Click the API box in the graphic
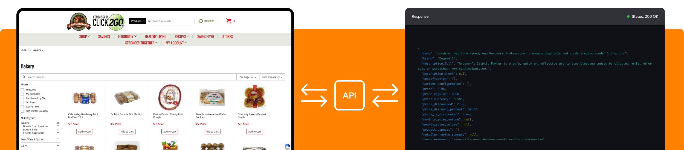 click(x=349, y=95)
